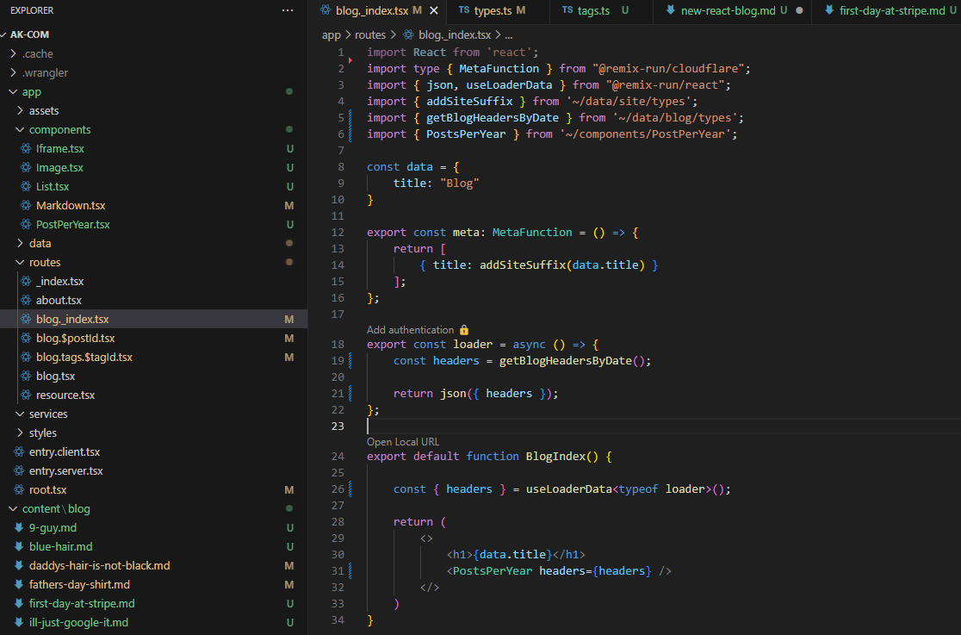Click the Add authentication code lens link
The height and width of the screenshot is (635, 961).
tap(410, 330)
